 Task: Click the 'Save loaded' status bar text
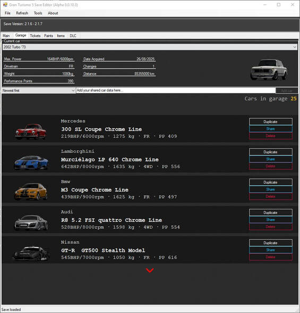(x=11, y=310)
